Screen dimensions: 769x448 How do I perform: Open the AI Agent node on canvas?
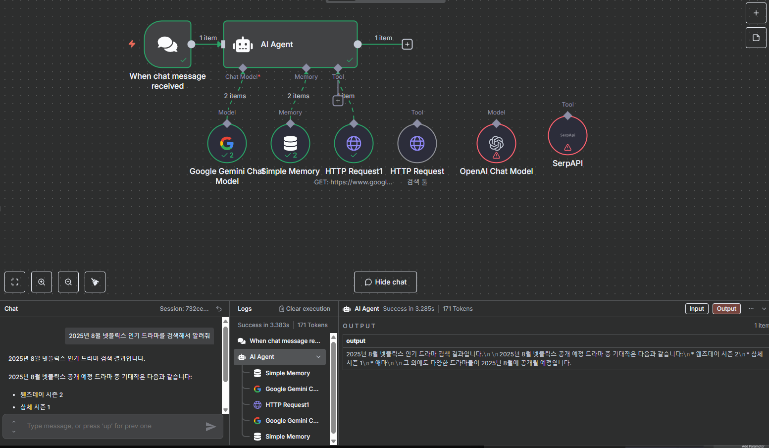coord(290,44)
